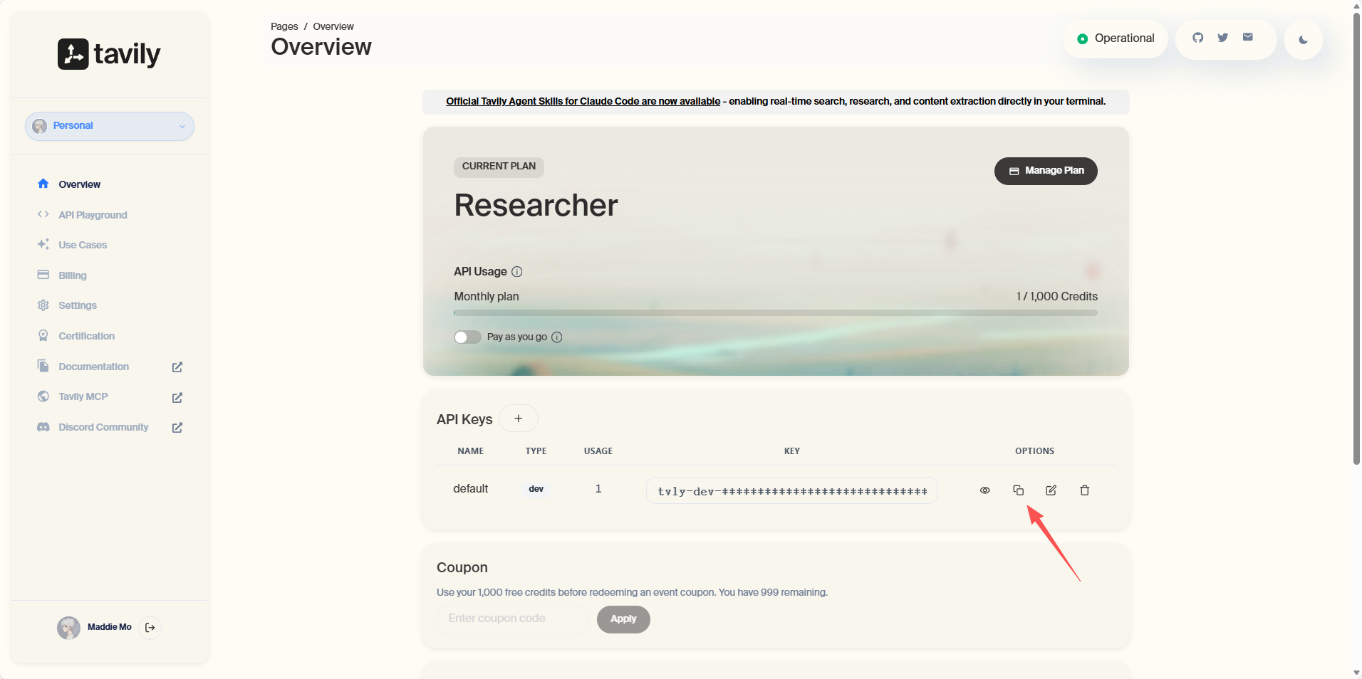Viewport: 1362px width, 679px height.
Task: Open Discord Community in sidebar
Action: pyautogui.click(x=103, y=427)
